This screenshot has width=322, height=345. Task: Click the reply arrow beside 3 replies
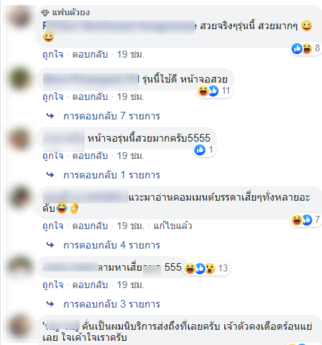tap(50, 304)
